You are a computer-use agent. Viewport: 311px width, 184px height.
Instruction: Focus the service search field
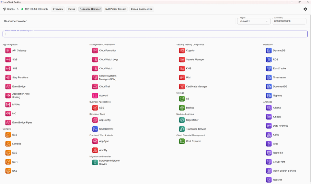(x=155, y=34)
